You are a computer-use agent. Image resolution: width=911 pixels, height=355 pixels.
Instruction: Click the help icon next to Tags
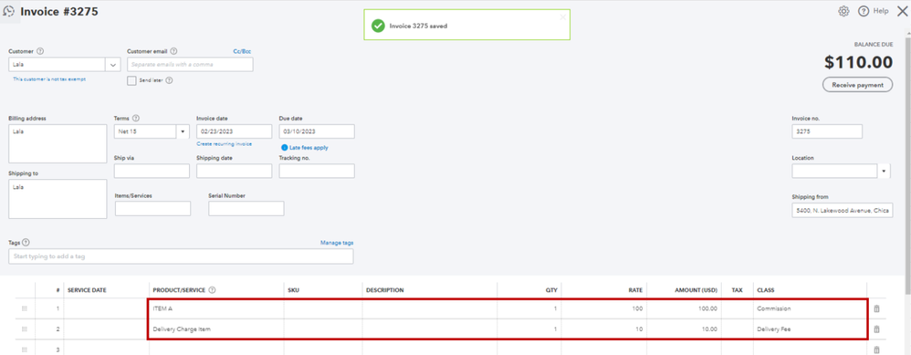26,242
